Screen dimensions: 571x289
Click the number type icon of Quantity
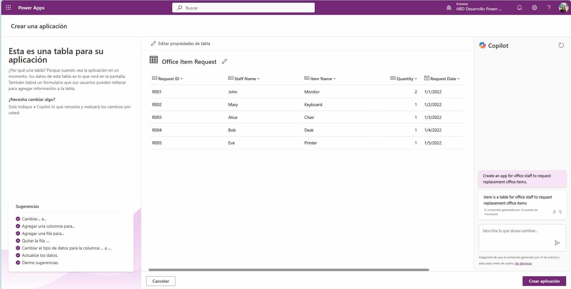point(393,78)
